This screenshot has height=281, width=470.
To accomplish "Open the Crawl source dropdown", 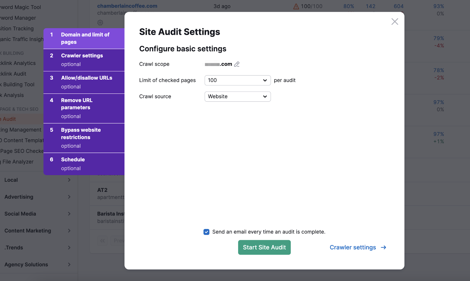I will tap(237, 96).
